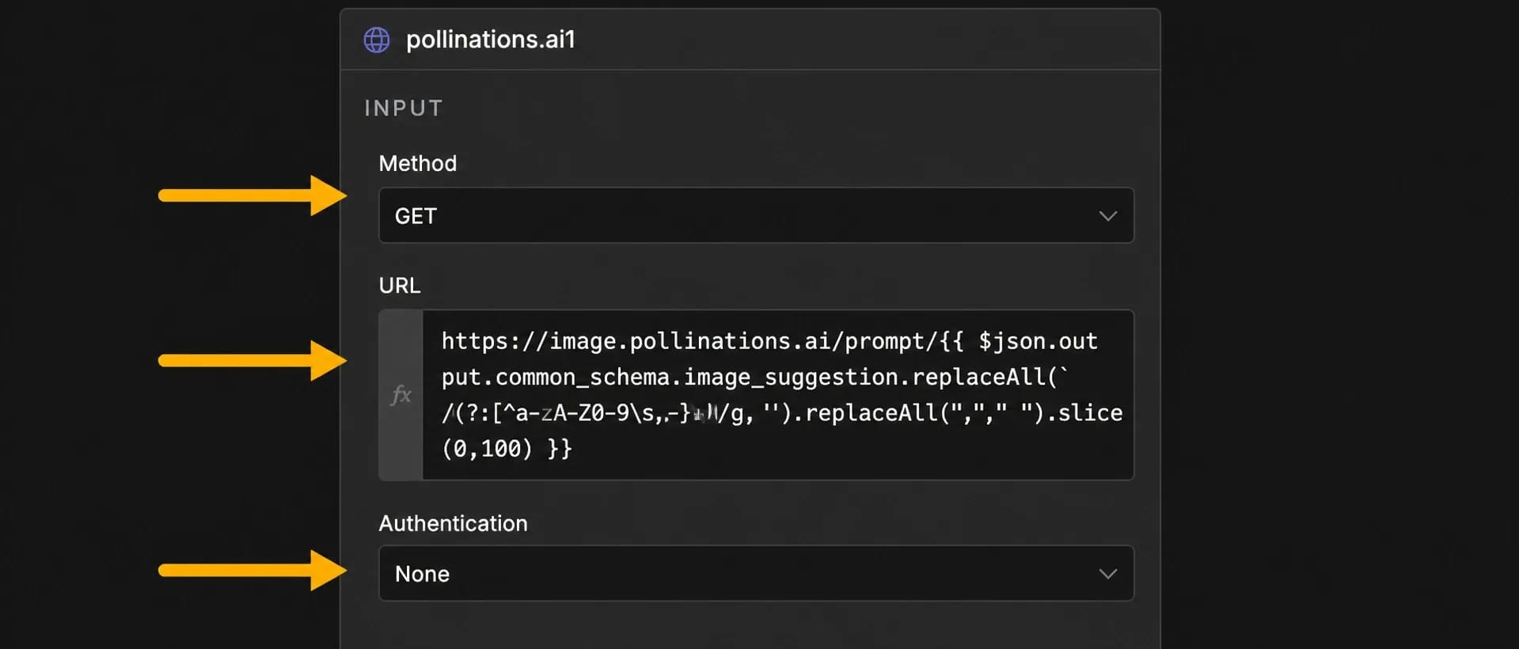Screen dimensions: 1519x649
Task: Click the URL field label
Action: pyautogui.click(x=400, y=285)
